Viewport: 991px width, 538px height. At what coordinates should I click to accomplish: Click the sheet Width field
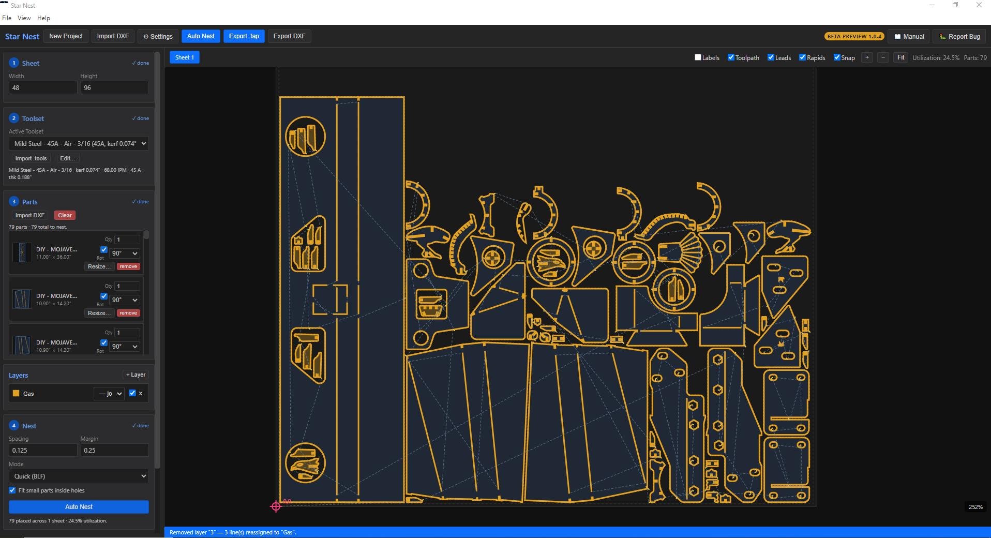click(x=43, y=87)
